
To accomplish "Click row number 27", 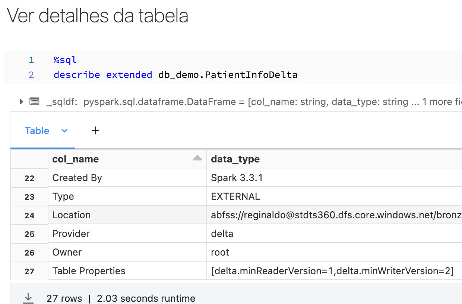I will coord(29,271).
